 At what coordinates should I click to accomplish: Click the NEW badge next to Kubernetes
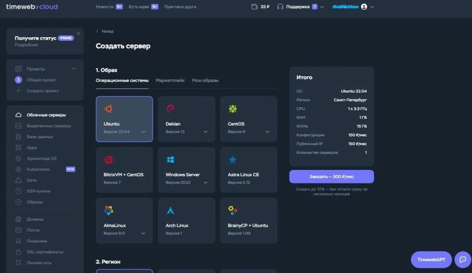70,169
